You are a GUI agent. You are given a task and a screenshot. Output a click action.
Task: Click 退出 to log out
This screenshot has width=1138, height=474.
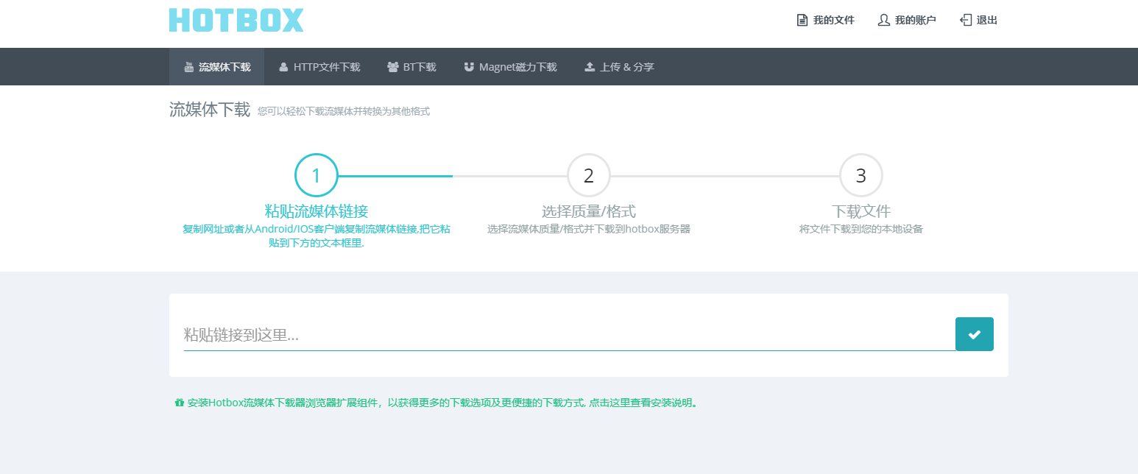[987, 21]
